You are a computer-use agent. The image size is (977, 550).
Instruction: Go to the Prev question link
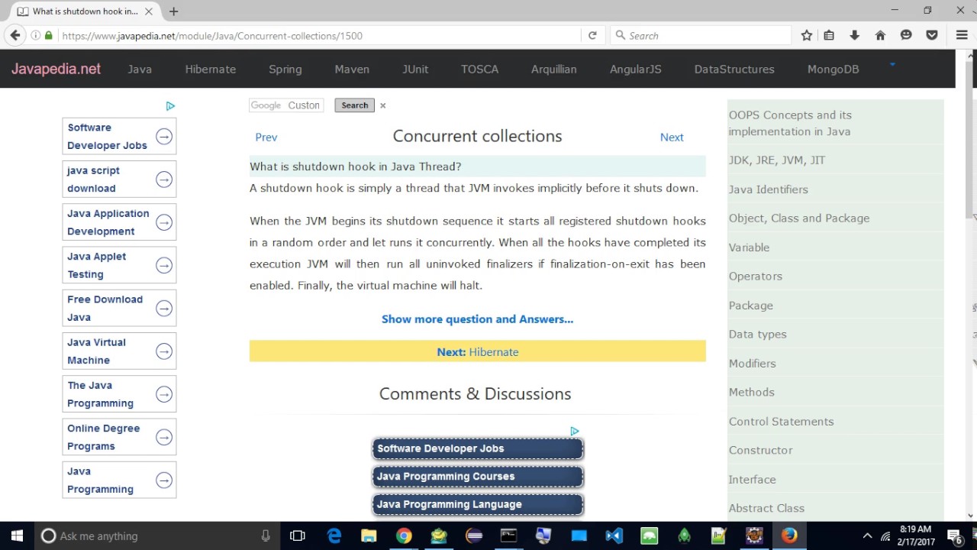tap(266, 137)
